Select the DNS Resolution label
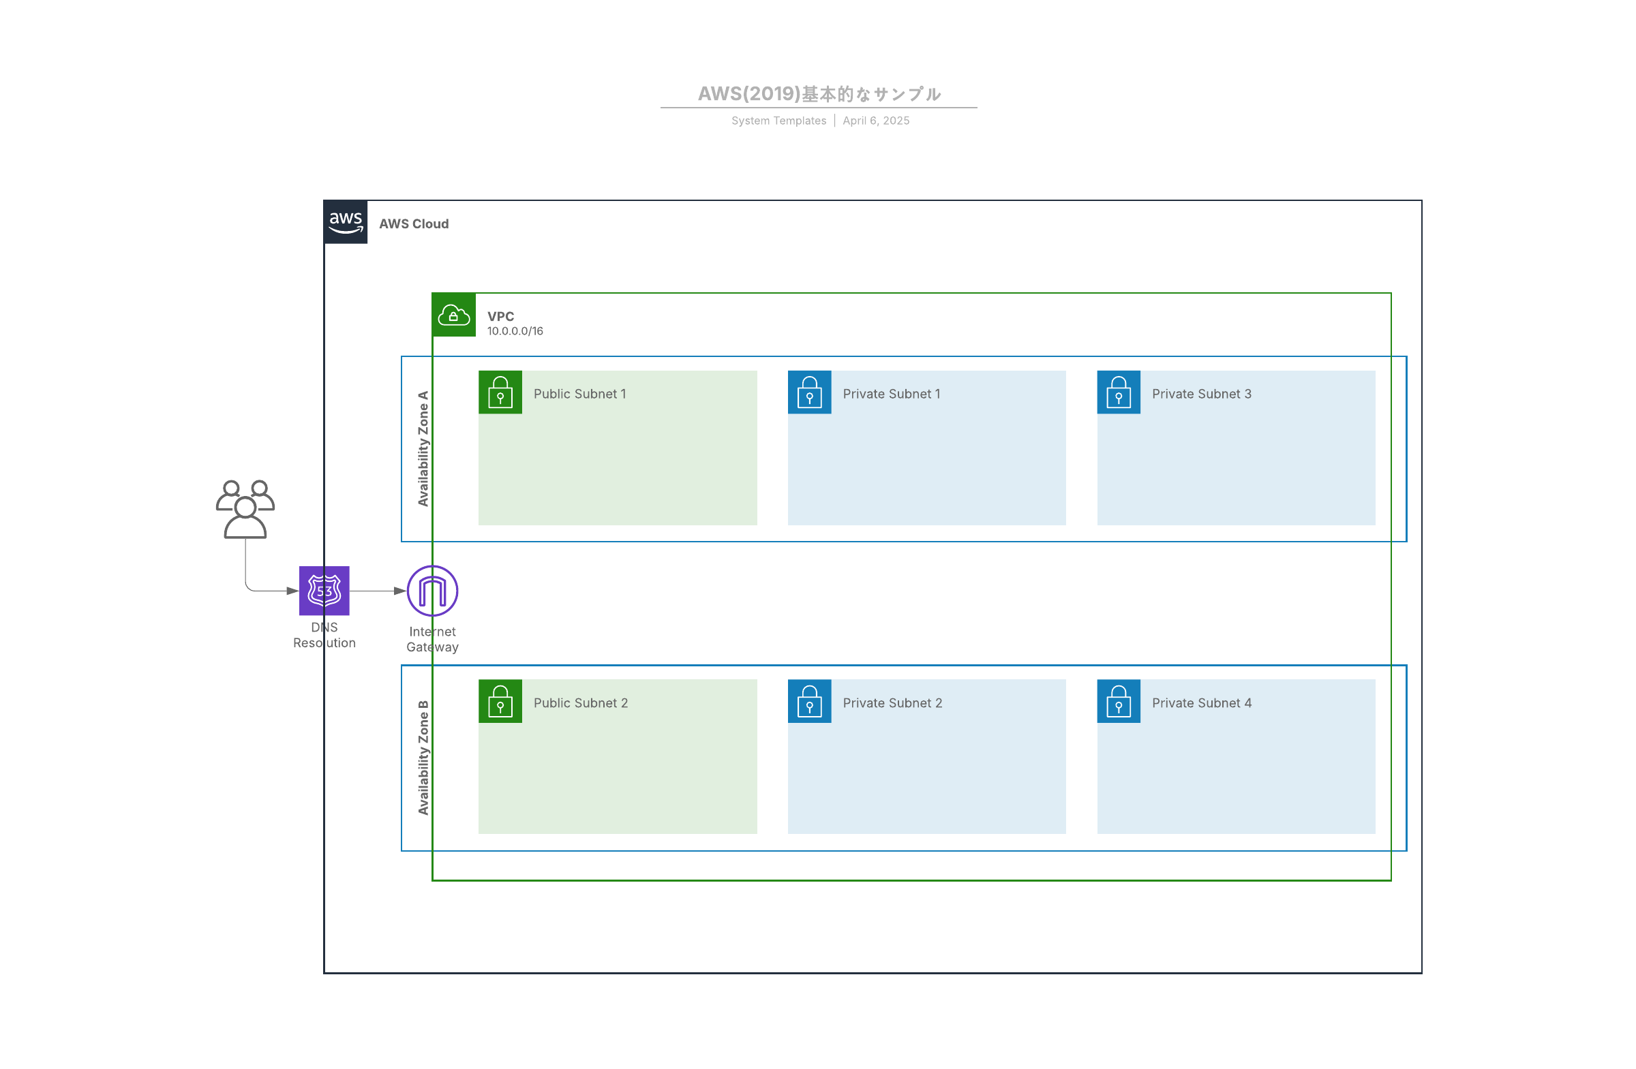Screen dimensions: 1636x1069 (324, 635)
